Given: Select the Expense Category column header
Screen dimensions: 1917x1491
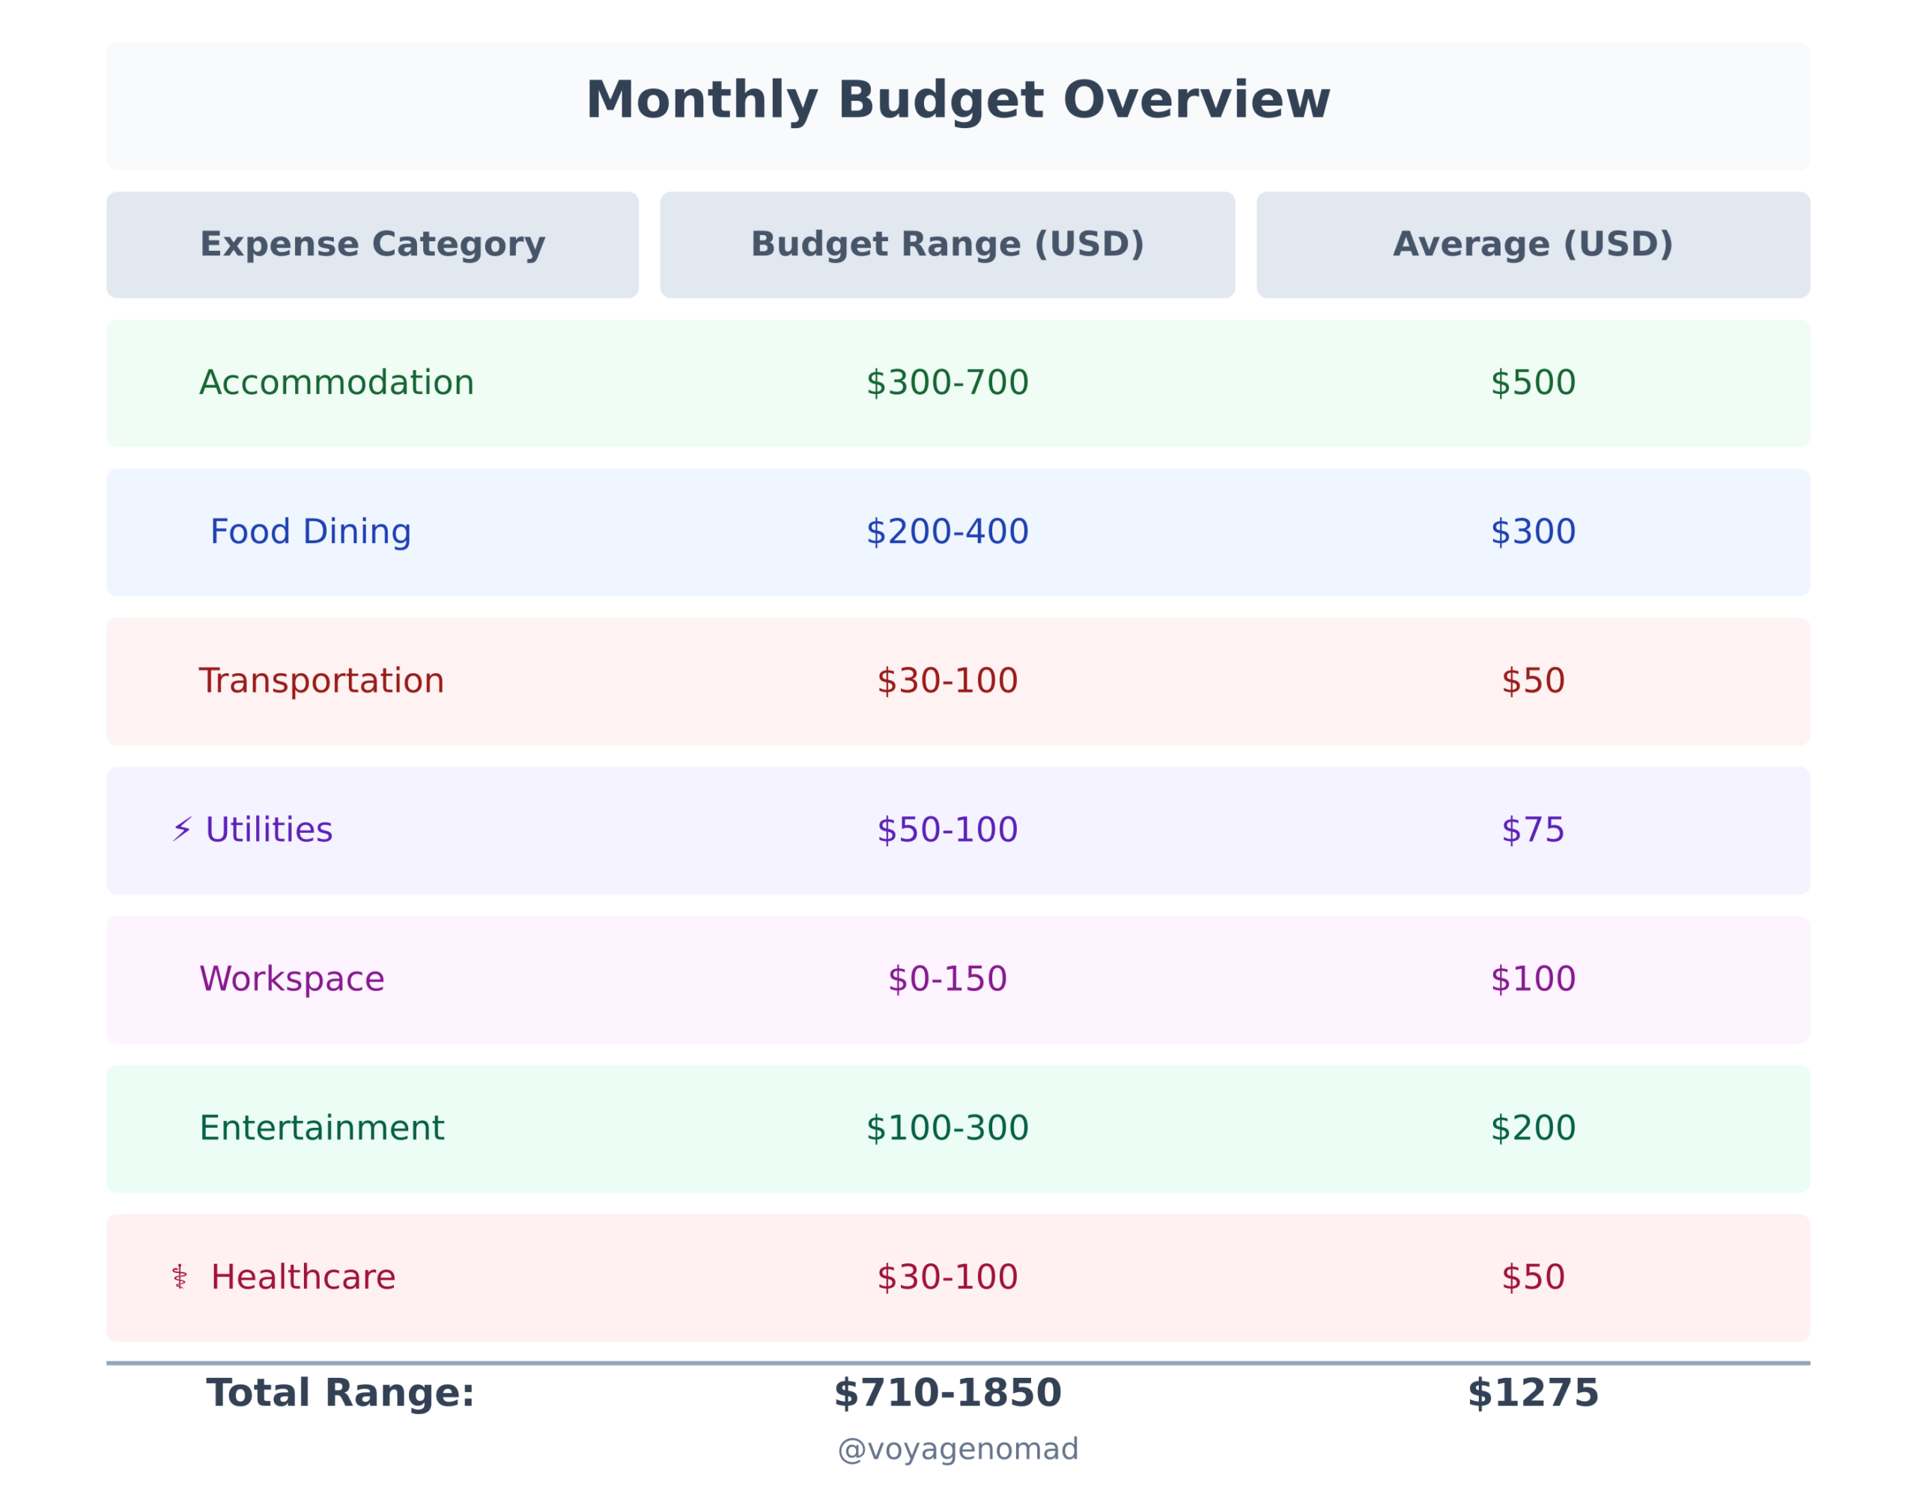Looking at the screenshot, I should click(372, 245).
